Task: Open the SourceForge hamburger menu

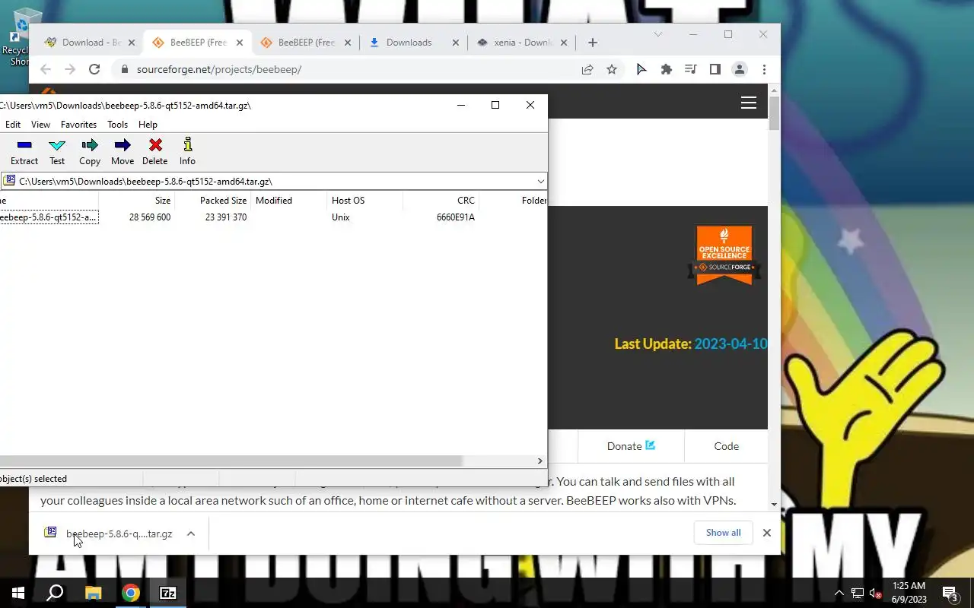Action: [x=749, y=103]
